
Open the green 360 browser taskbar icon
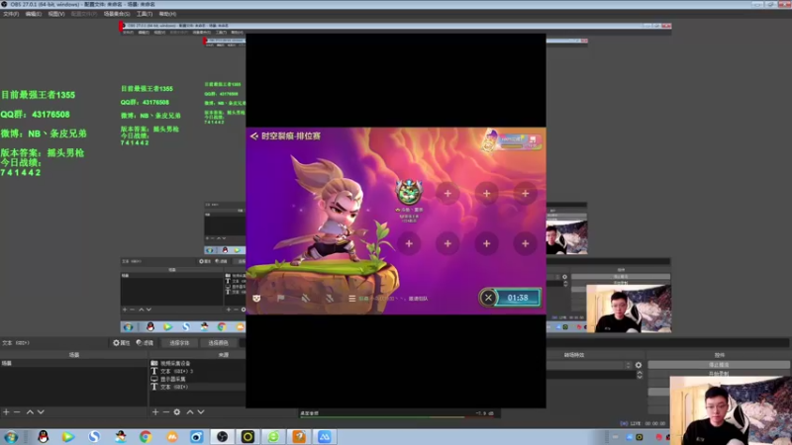tap(273, 437)
